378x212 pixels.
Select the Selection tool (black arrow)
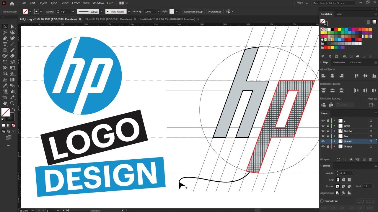[5, 26]
